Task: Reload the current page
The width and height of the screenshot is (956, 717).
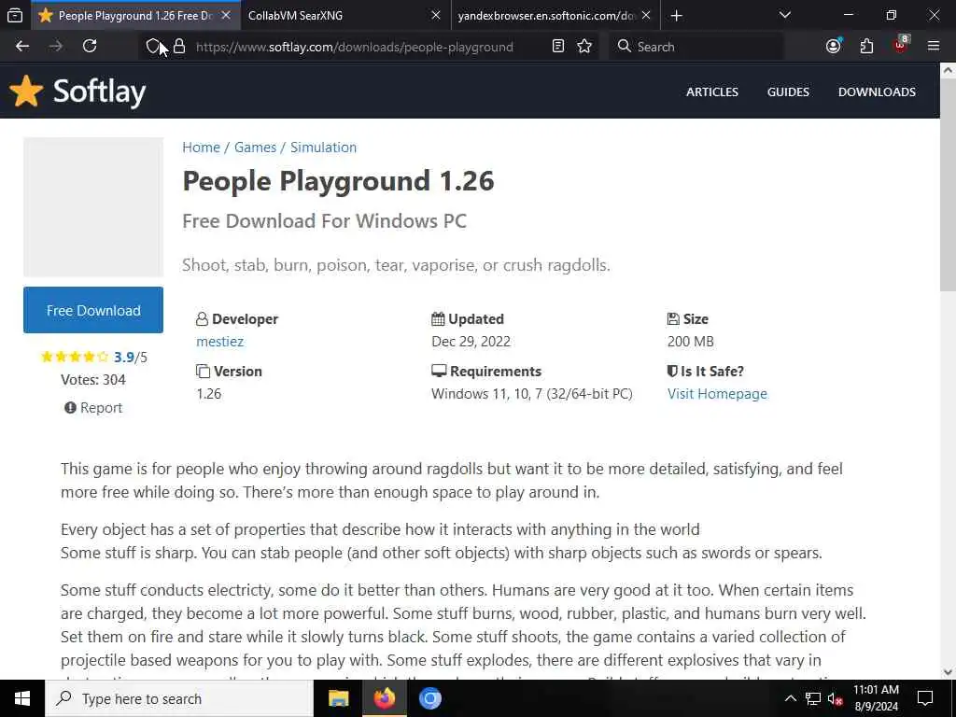Action: (90, 47)
